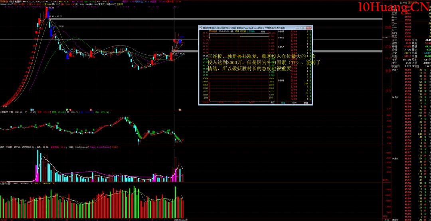
Task: Click 14:58 timestamp in tick list
Action: (x=395, y=97)
